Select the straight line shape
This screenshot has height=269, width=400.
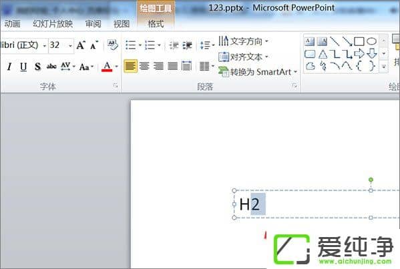pyautogui.click(x=335, y=41)
